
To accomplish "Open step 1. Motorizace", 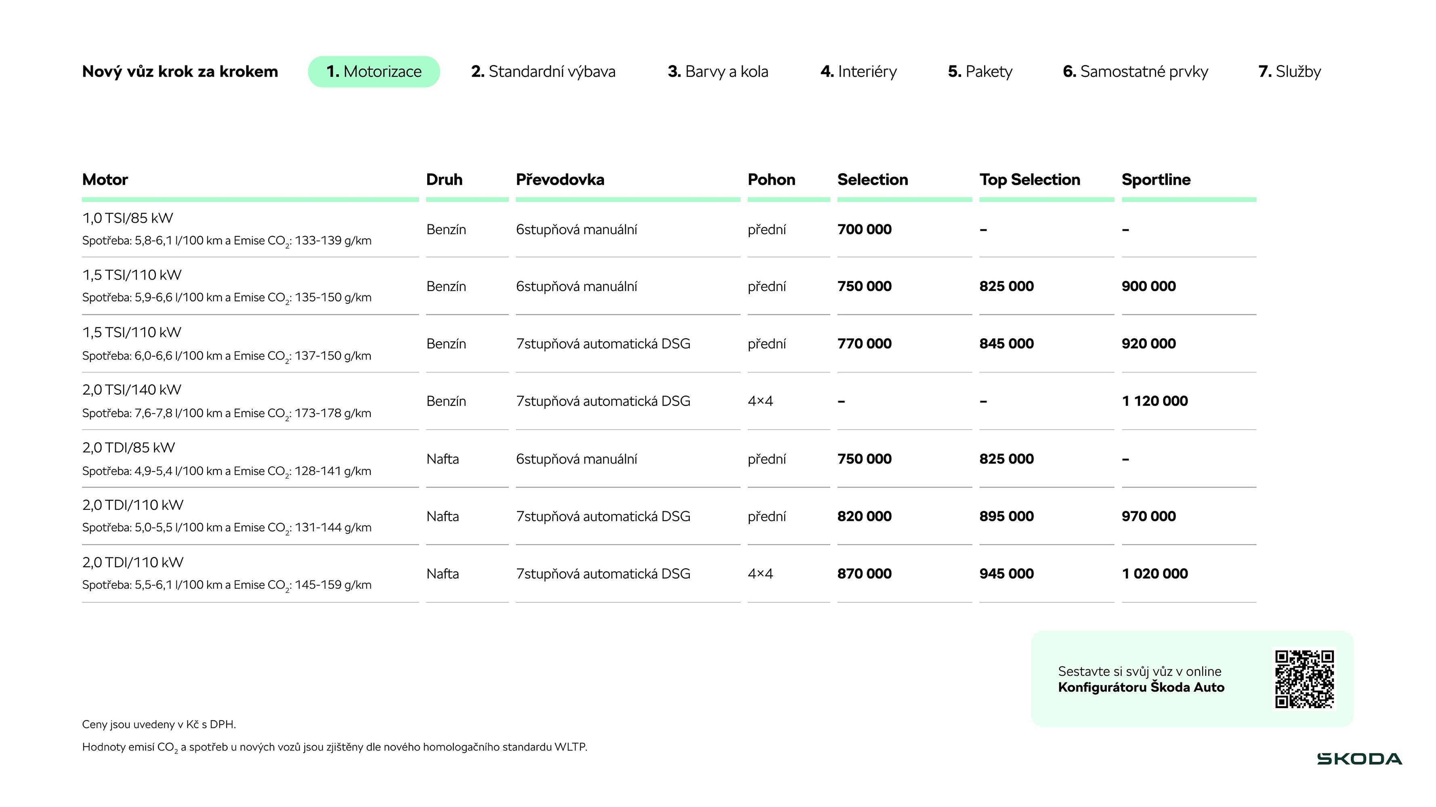I will tap(374, 71).
